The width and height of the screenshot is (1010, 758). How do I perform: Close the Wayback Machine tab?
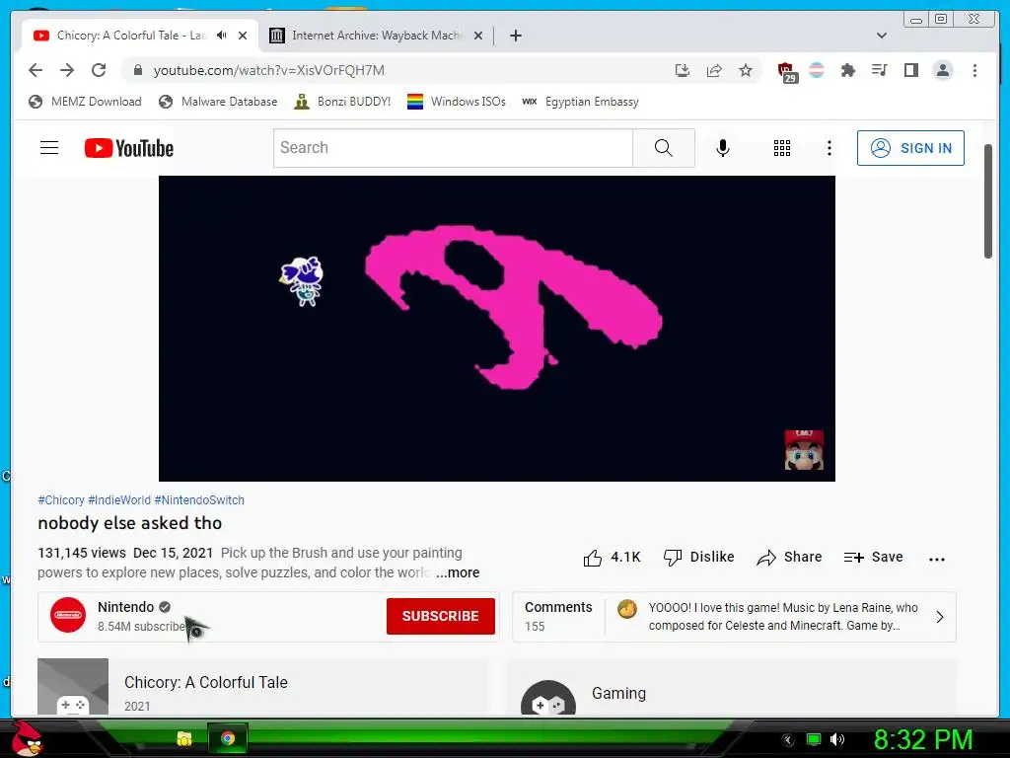(x=478, y=36)
